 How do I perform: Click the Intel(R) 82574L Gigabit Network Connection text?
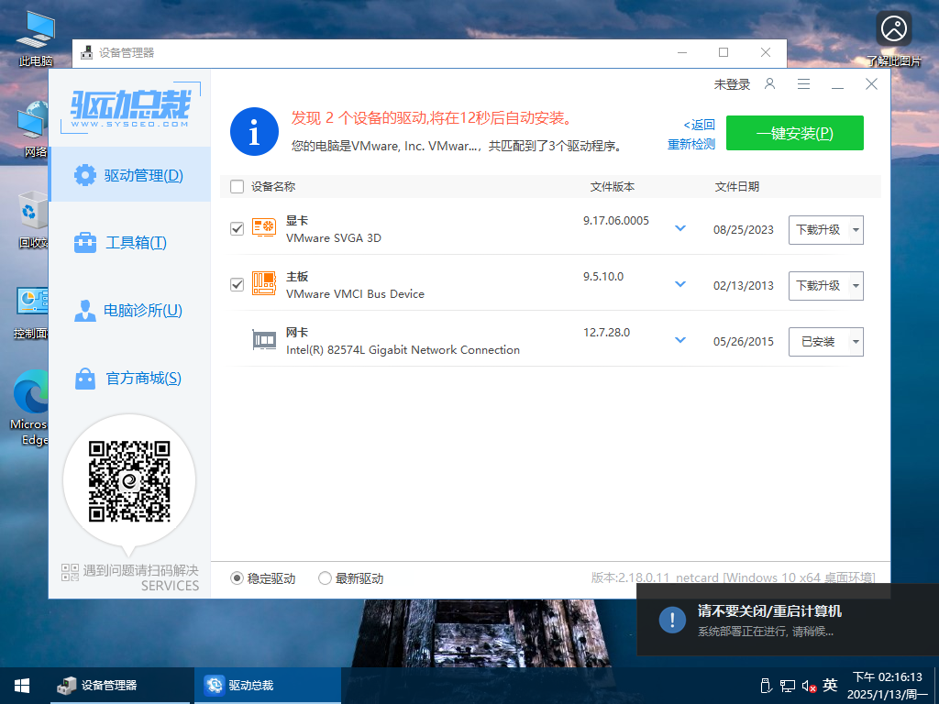pyautogui.click(x=403, y=350)
